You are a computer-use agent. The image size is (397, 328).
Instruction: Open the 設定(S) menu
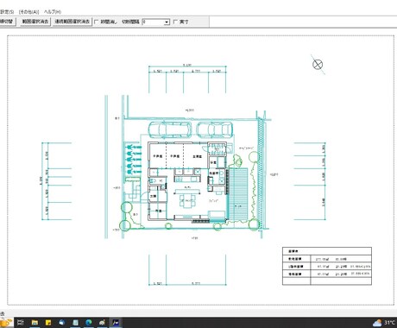[x=6, y=12]
